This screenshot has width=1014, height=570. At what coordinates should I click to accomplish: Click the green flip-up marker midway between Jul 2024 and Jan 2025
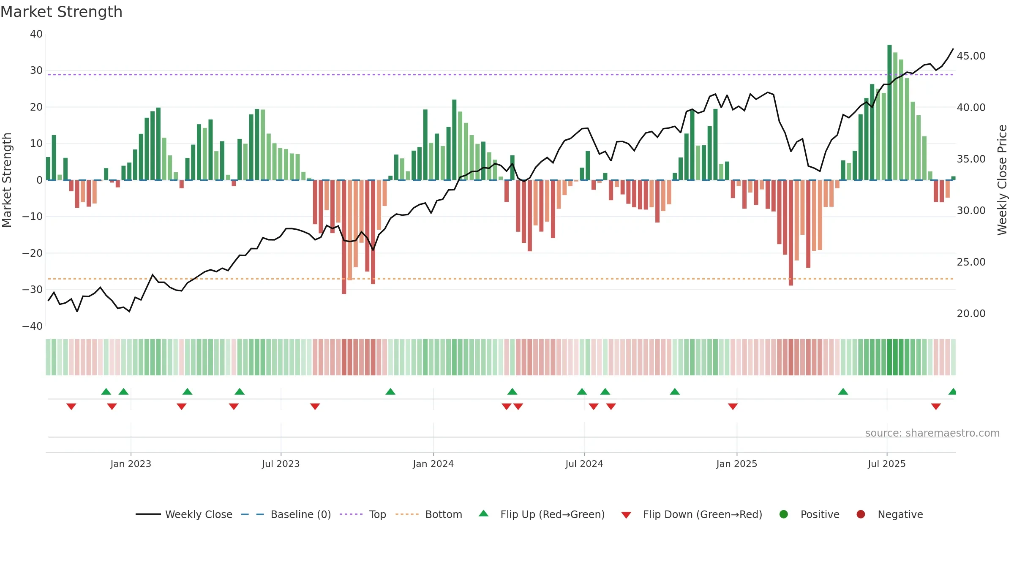click(x=675, y=391)
